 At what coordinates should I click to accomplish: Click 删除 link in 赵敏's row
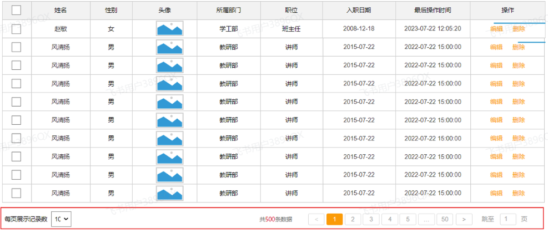click(x=519, y=29)
